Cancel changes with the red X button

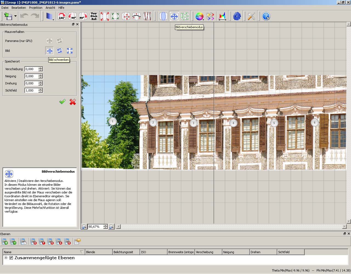coord(73,102)
